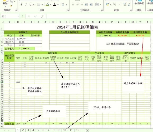This screenshot has height=132, width=153.
Task: Switch to sheet tab 6
Action: pyautogui.click(x=43, y=130)
